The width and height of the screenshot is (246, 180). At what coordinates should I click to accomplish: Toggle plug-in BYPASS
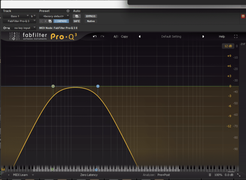[x=91, y=16]
